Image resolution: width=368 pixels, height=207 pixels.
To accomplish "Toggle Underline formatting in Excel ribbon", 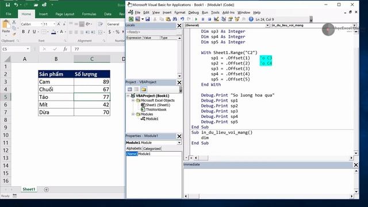I will pos(34,32).
